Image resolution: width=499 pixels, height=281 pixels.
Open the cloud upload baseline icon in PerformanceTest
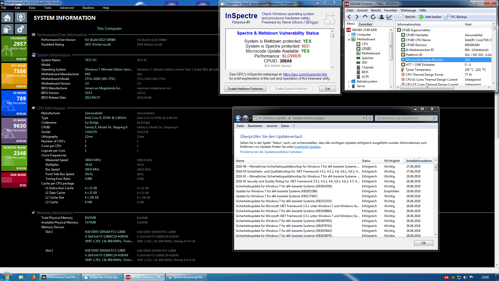pyautogui.click(x=7, y=29)
